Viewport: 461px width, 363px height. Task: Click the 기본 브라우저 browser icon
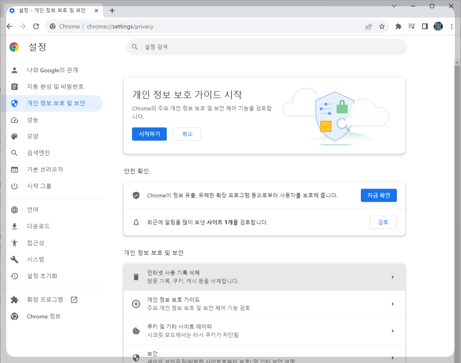14,169
